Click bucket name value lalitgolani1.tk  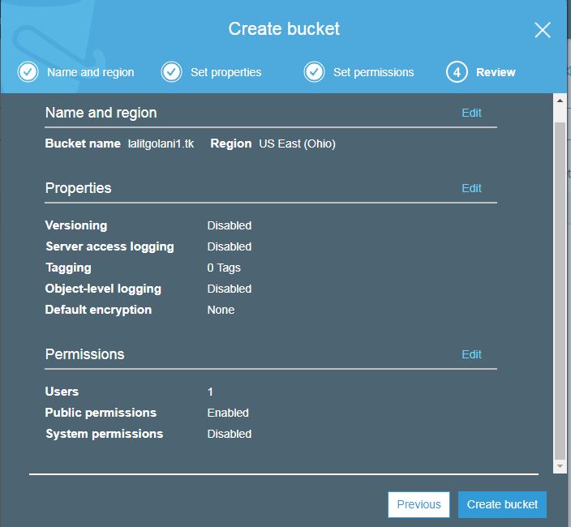[x=161, y=144]
